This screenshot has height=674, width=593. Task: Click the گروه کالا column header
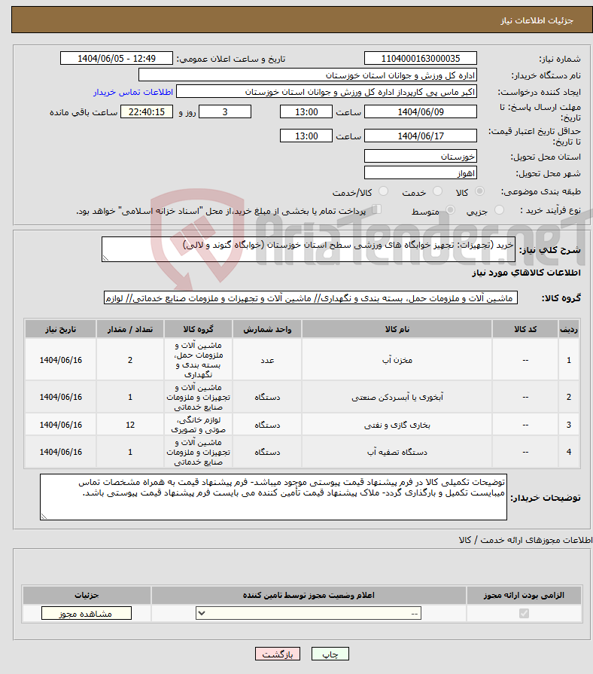(x=198, y=329)
